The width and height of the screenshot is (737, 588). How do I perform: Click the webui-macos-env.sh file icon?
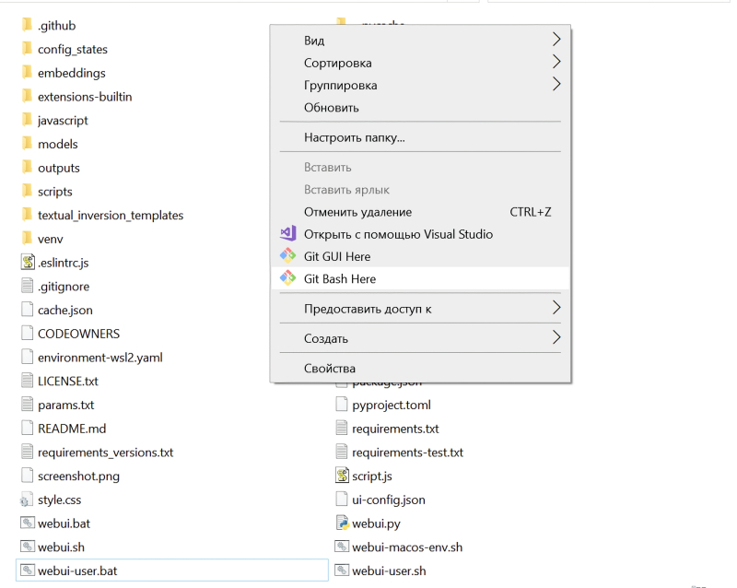342,547
